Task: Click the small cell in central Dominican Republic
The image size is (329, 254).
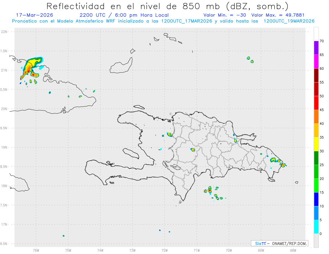Action: pos(193,150)
